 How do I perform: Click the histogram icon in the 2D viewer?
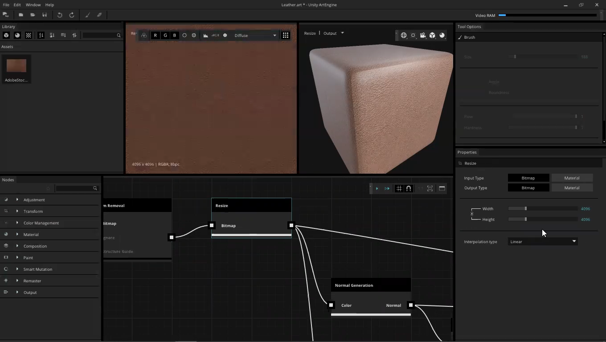(206, 35)
